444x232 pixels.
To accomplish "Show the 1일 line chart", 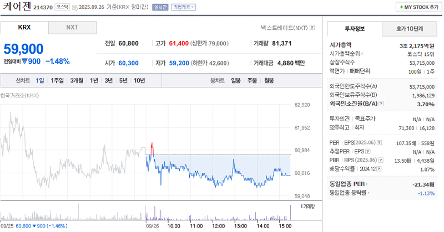I will coord(40,80).
